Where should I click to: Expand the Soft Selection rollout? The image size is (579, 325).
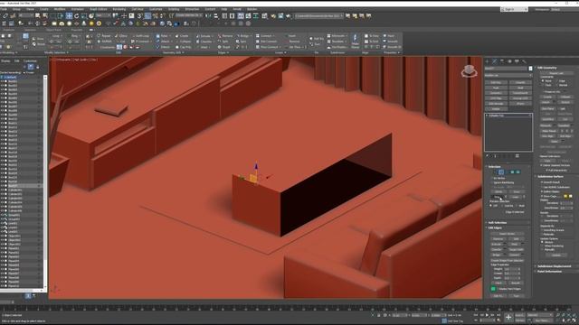pos(508,223)
